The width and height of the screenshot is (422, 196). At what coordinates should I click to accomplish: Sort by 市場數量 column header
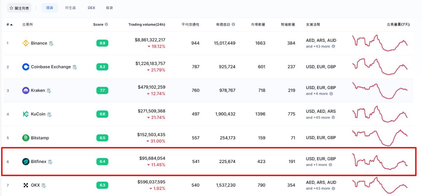coord(258,25)
